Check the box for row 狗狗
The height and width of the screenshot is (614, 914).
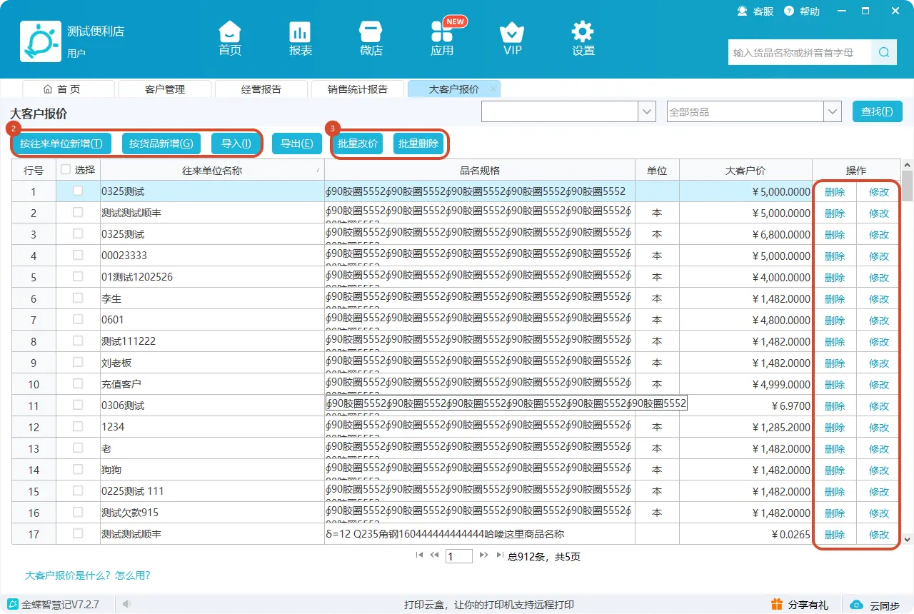(78, 470)
